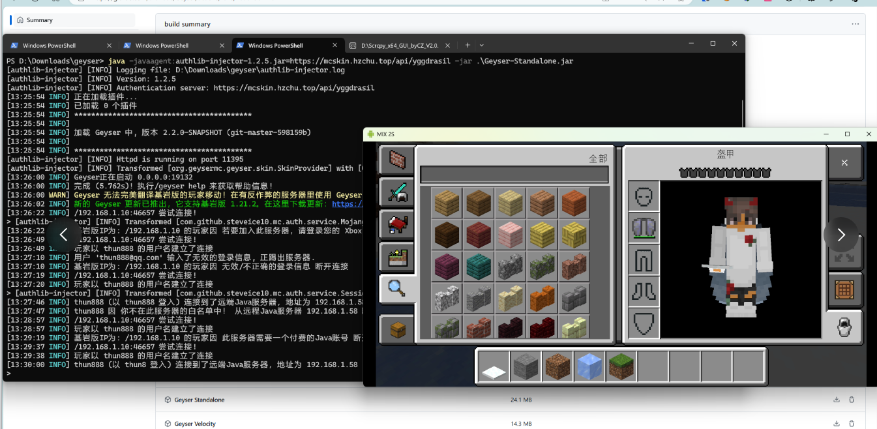Open the chest inventory tab
The height and width of the screenshot is (429, 877).
coord(397,329)
